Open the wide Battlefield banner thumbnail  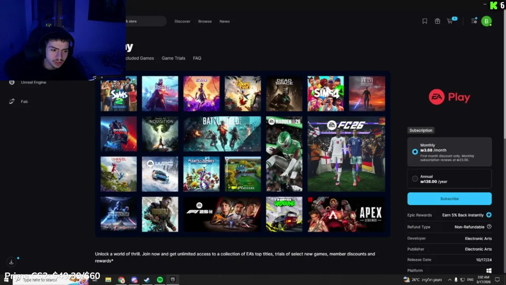point(222,134)
